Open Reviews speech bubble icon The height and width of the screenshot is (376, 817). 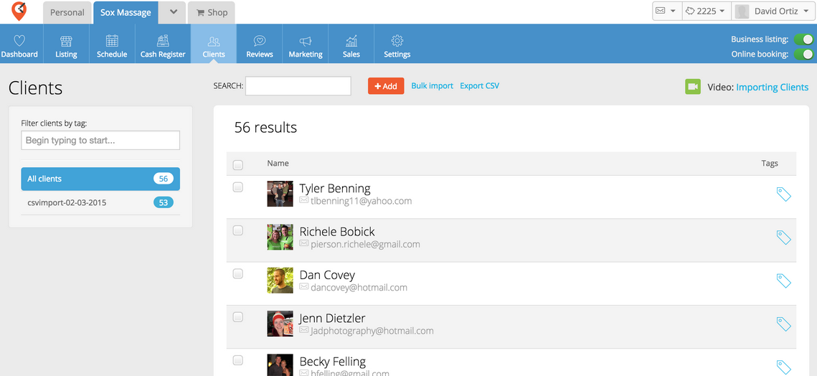[x=260, y=42]
